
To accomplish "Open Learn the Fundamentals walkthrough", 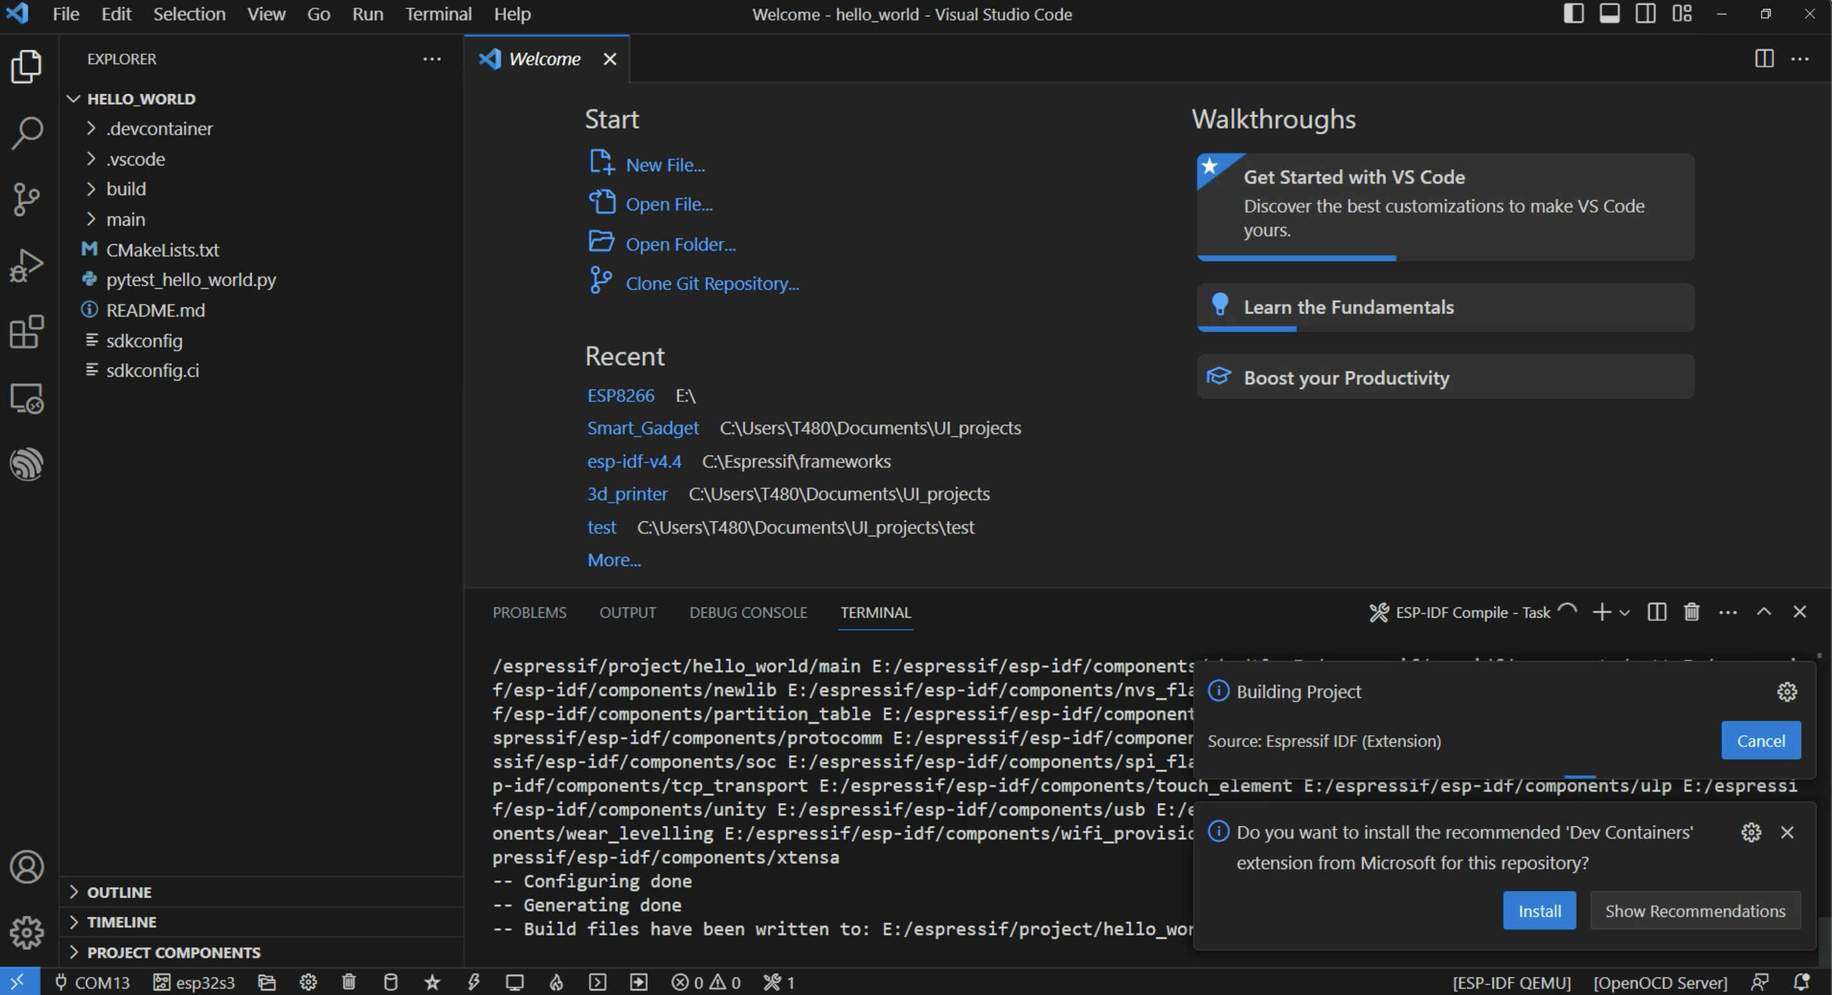I will [x=1445, y=307].
